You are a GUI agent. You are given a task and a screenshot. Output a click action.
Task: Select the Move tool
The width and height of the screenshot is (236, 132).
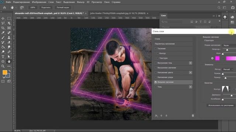point(3,18)
